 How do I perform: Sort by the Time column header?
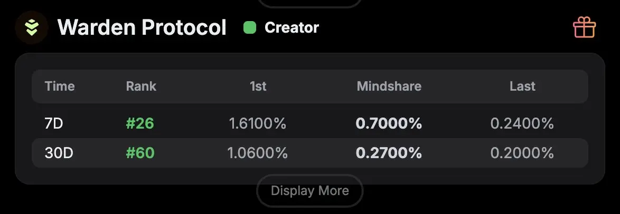(60, 86)
